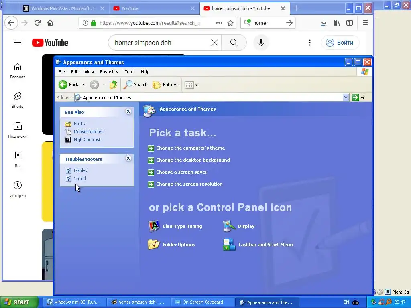The height and width of the screenshot is (308, 411).
Task: Open the View menu
Action: click(x=89, y=72)
